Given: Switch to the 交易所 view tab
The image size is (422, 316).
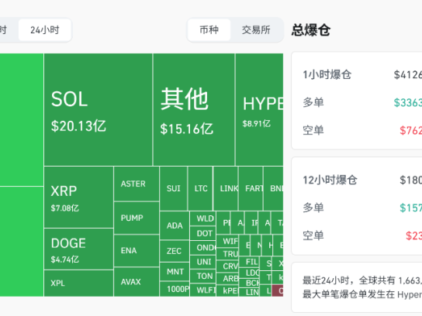Looking at the screenshot, I should tap(256, 30).
